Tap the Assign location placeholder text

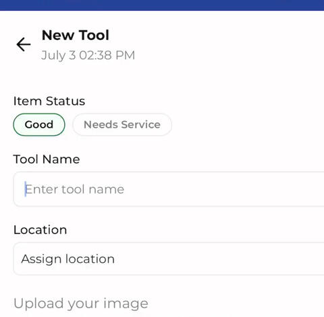point(68,259)
